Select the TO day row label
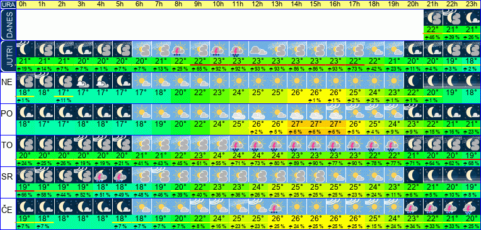Viewport: 481px width, 230px height. (x=8, y=145)
